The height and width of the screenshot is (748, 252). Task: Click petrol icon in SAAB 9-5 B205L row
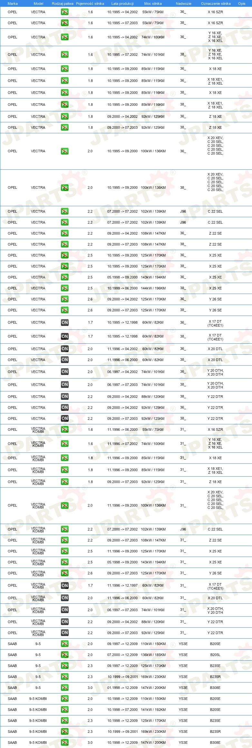65,655
